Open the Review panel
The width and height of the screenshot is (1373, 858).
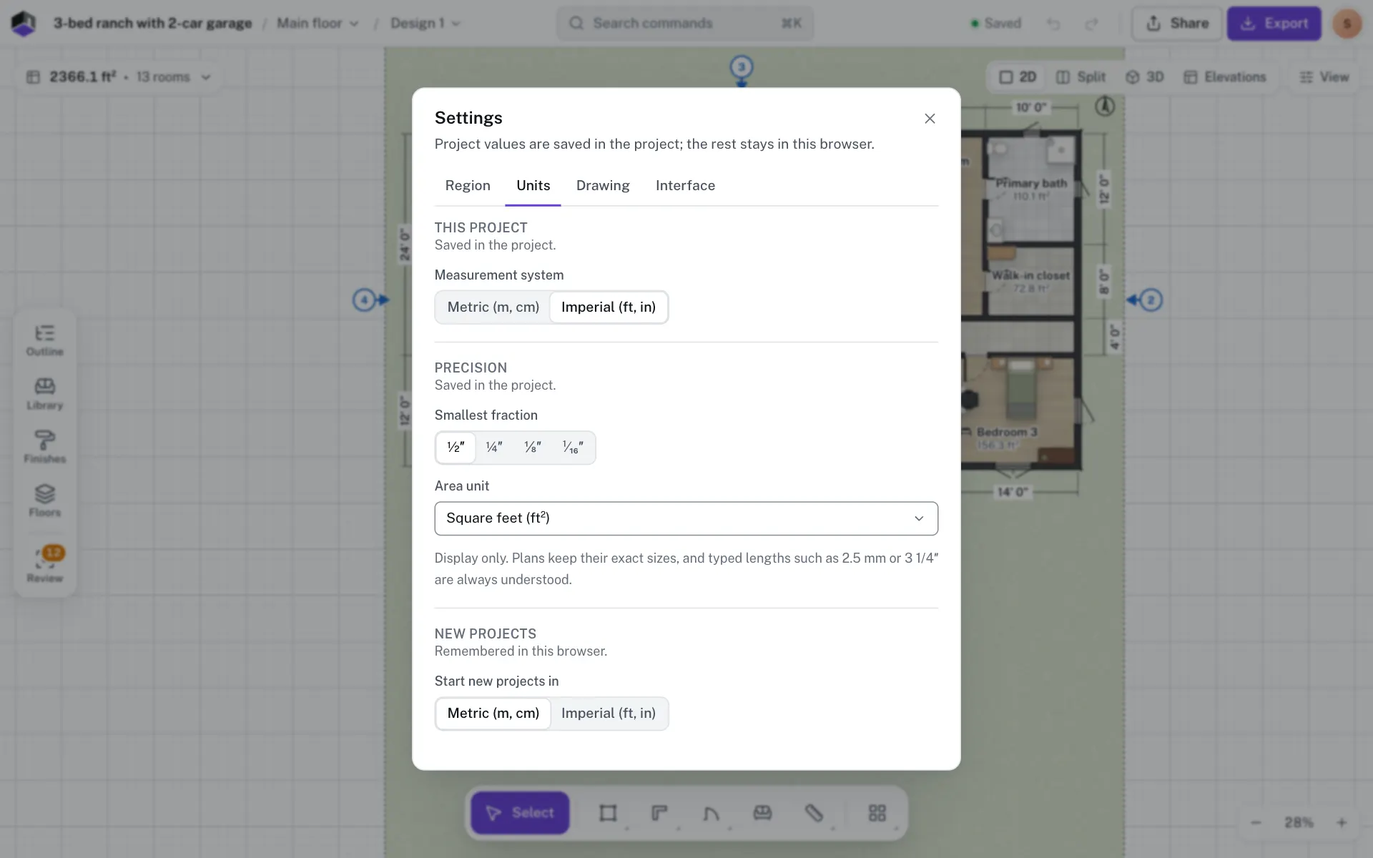click(45, 565)
